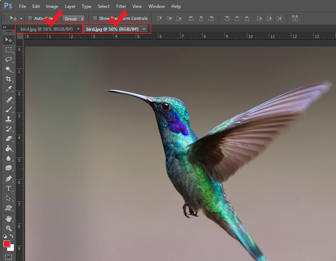Image resolution: width=336 pixels, height=261 pixels.
Task: Open the Window menu
Action: tap(157, 6)
